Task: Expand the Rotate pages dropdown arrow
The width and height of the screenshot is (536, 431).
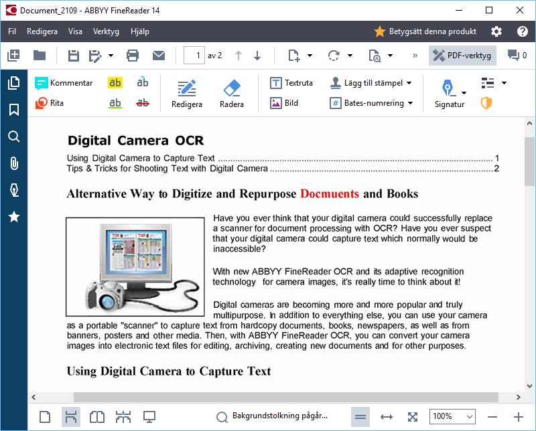Action: 350,56
